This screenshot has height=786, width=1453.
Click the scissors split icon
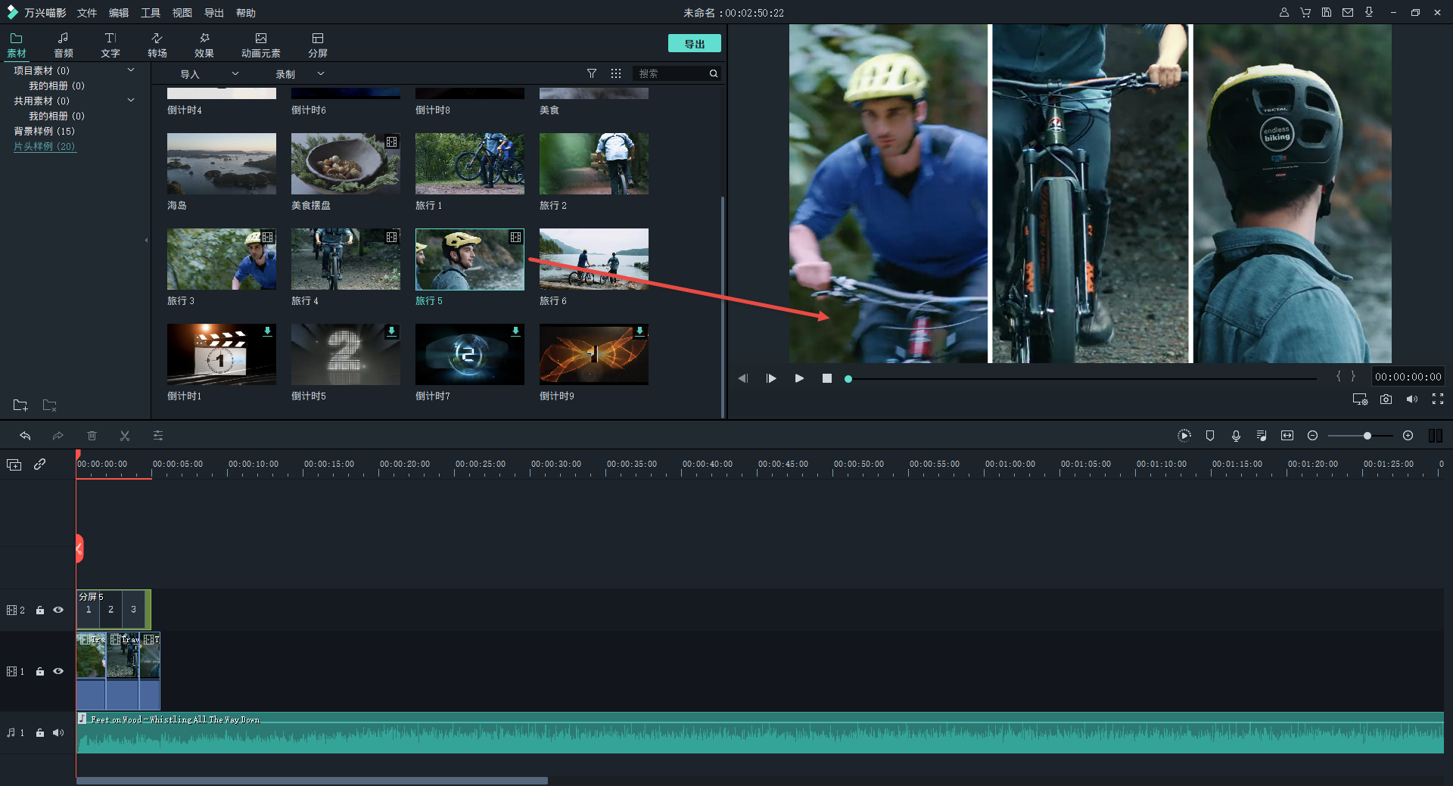(x=125, y=436)
